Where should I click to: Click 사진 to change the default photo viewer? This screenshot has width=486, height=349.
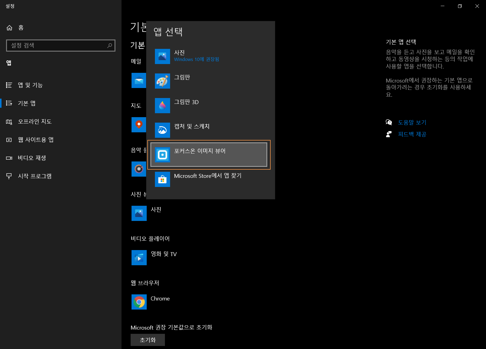(156, 209)
